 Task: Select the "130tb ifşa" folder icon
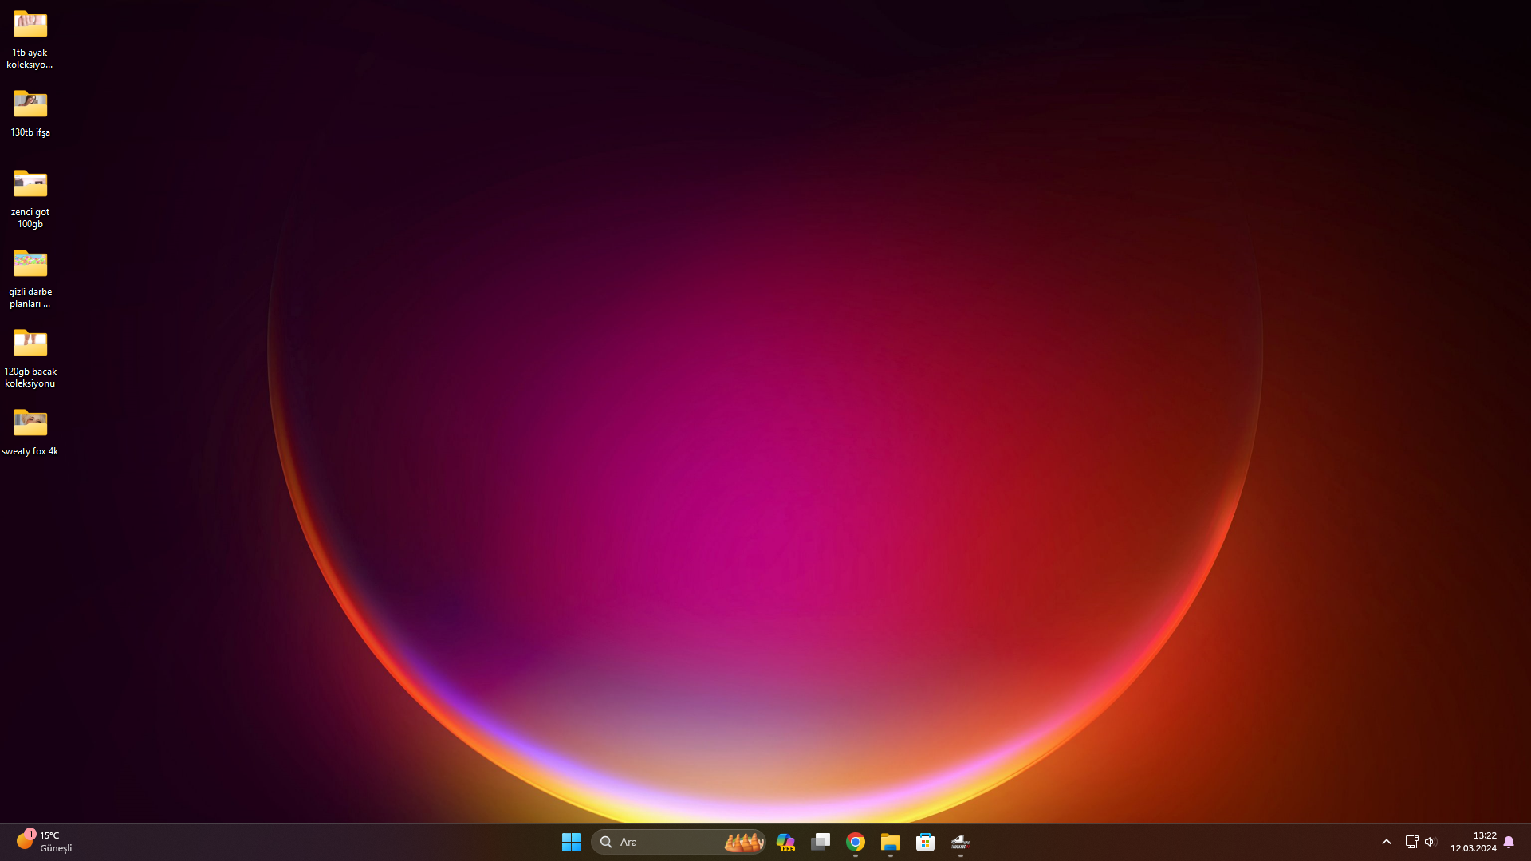(x=30, y=104)
